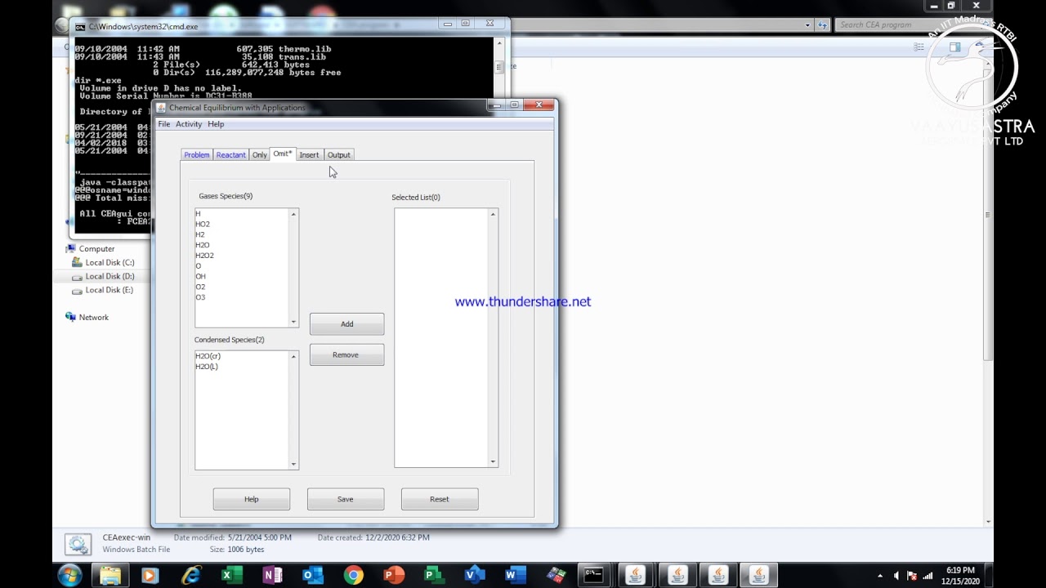Open address bar history dropdown in Explorer

tap(807, 24)
